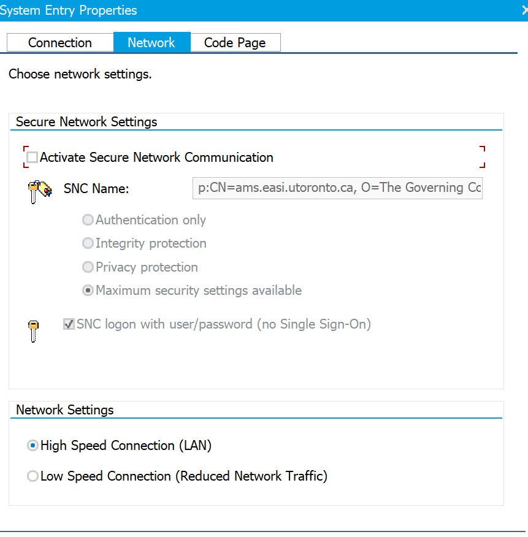Click the Network Settings group header
The height and width of the screenshot is (537, 528).
pyautogui.click(x=65, y=409)
